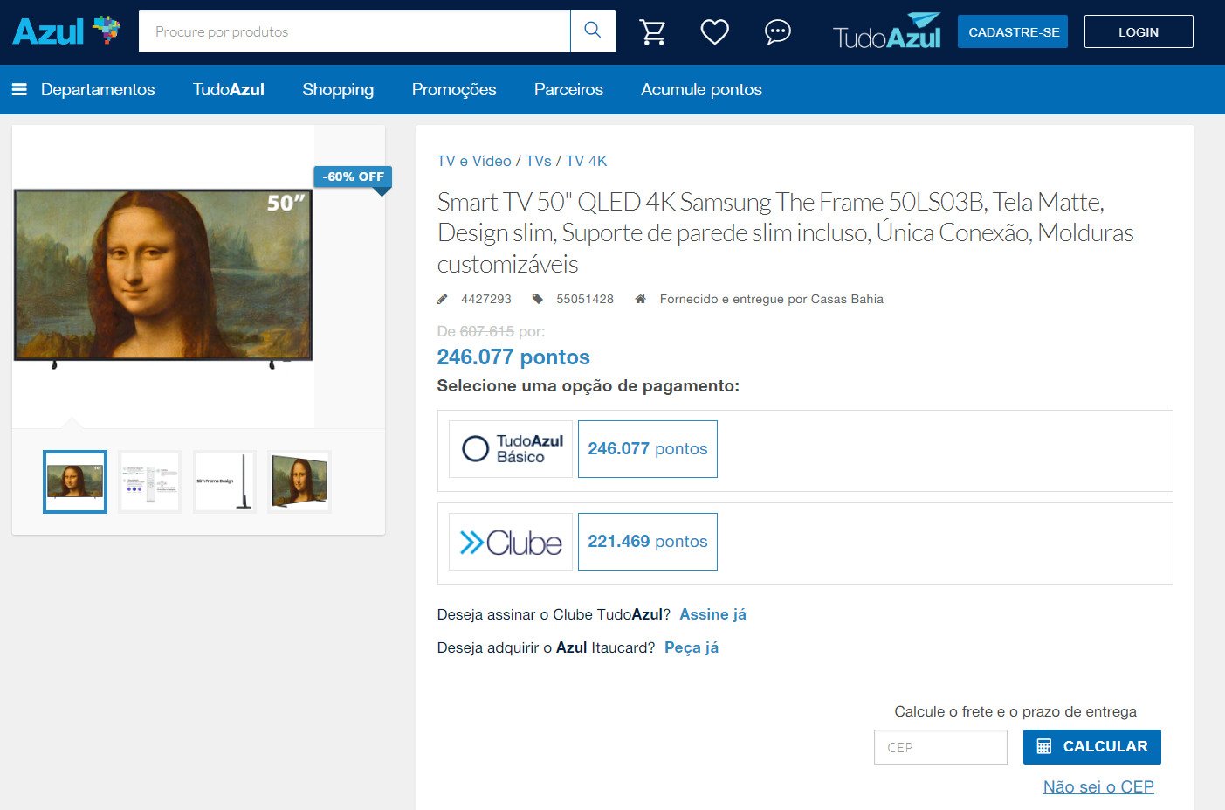Click the -60% OFF badge
This screenshot has height=810, width=1225.
353,177
